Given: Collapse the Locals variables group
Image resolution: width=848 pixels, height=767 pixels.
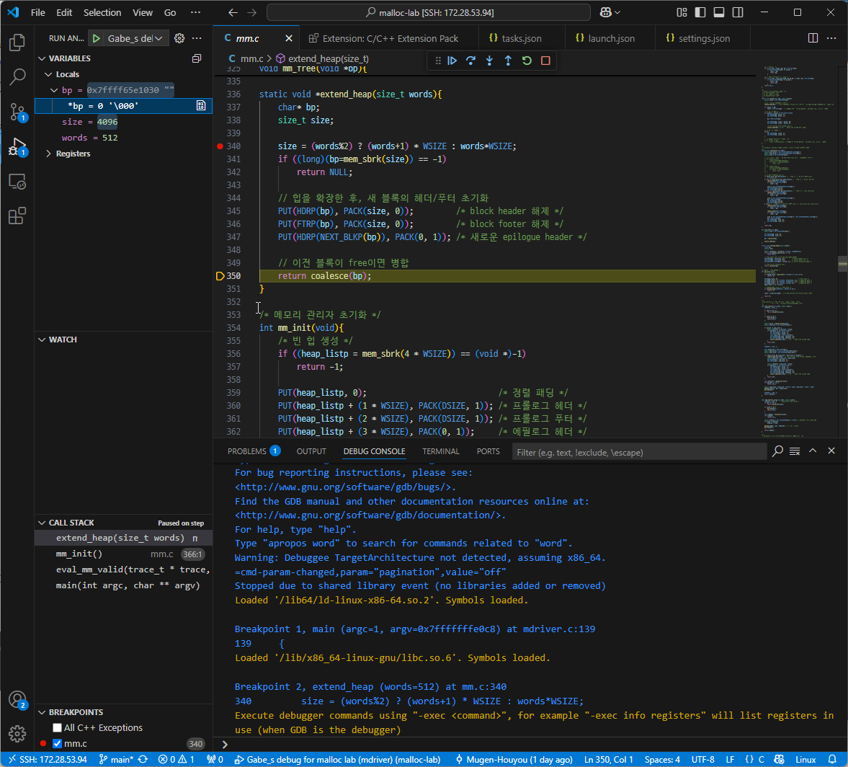Looking at the screenshot, I should pyautogui.click(x=48, y=74).
